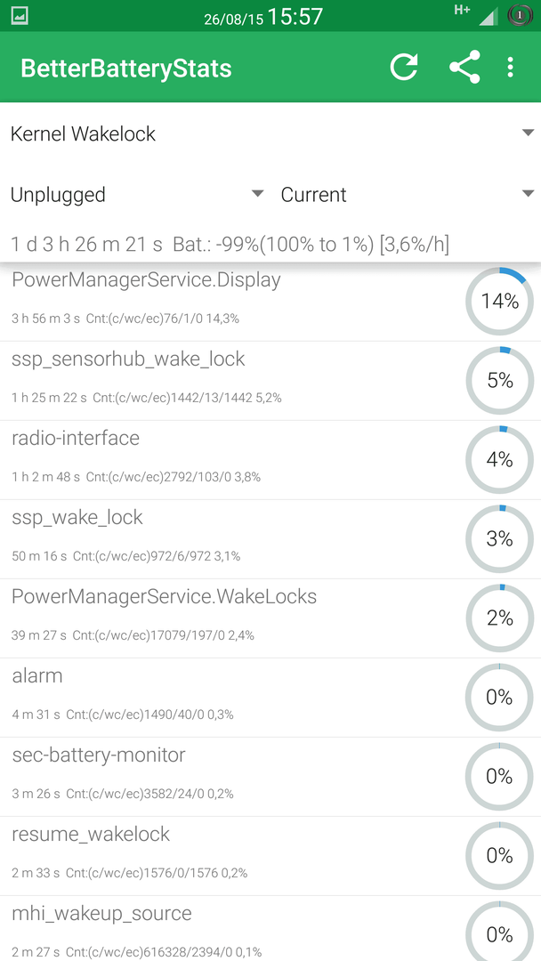Tap the battery indicator icon in status bar
Screen dimensions: 541x961
(x=520, y=16)
